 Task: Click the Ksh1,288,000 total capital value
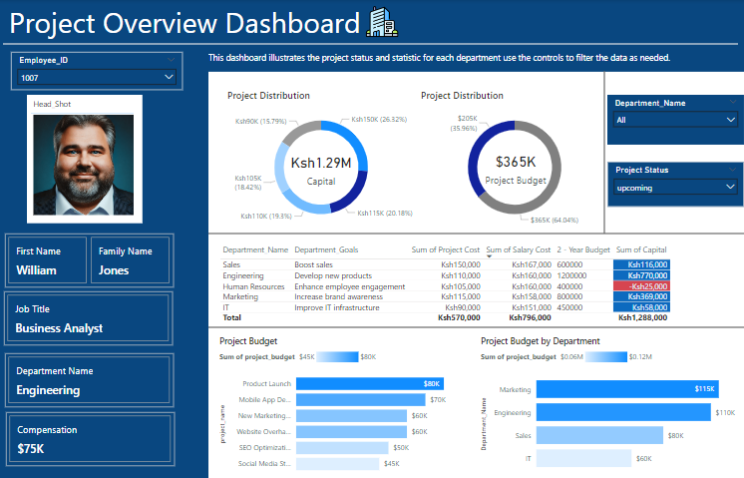pos(643,317)
